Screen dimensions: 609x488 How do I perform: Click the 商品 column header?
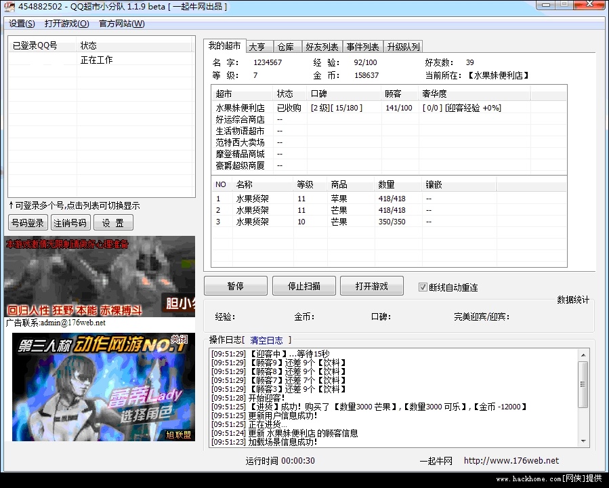350,184
